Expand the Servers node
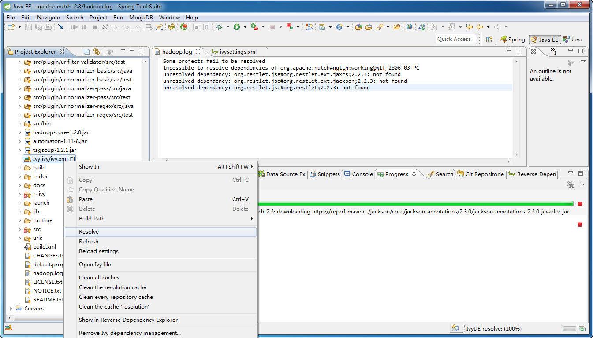The width and height of the screenshot is (593, 338). (x=11, y=309)
